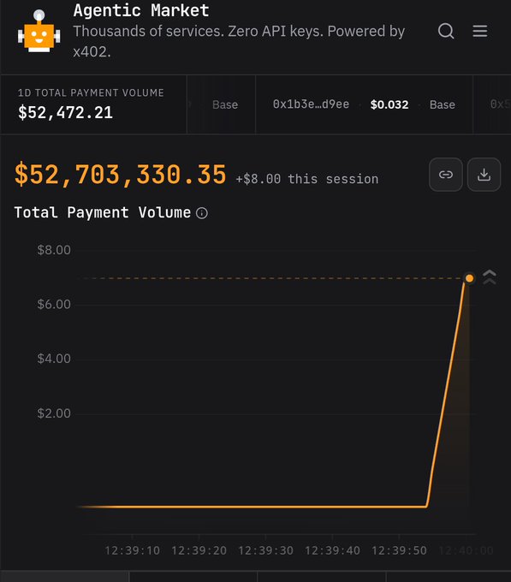Click Base label after $0.032
Image resolution: width=511 pixels, height=582 pixels.
[x=443, y=104]
